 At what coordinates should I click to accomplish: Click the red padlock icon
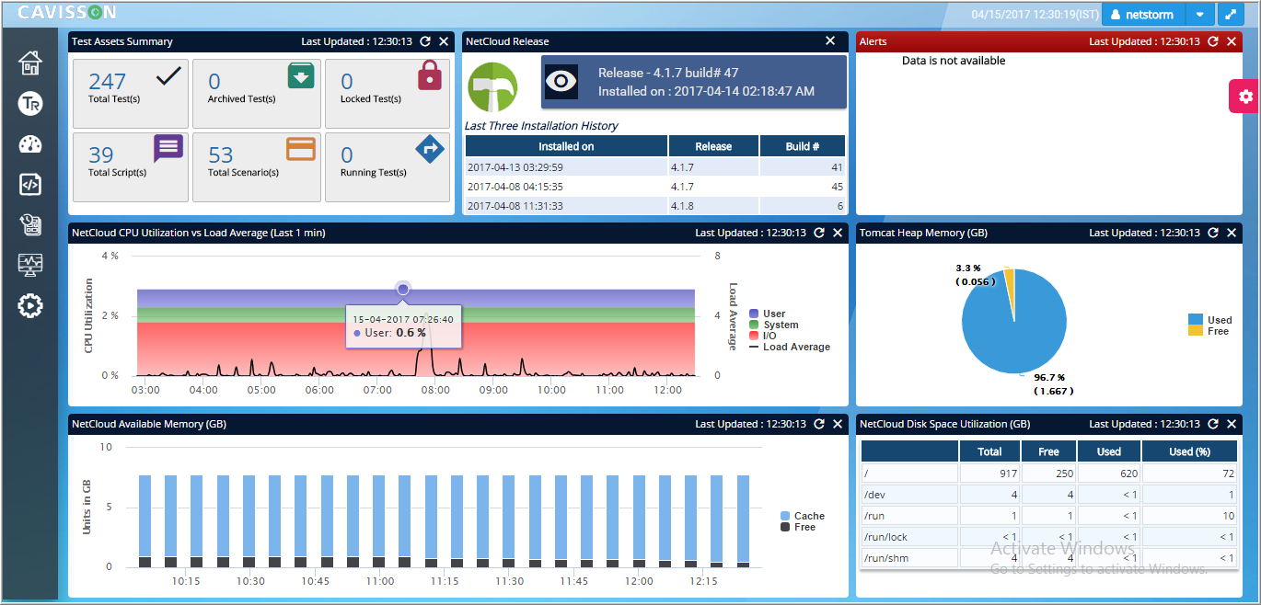pyautogui.click(x=430, y=74)
